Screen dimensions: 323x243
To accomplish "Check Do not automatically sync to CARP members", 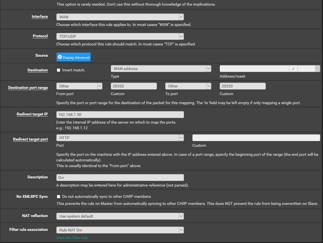I will [x=59, y=196].
